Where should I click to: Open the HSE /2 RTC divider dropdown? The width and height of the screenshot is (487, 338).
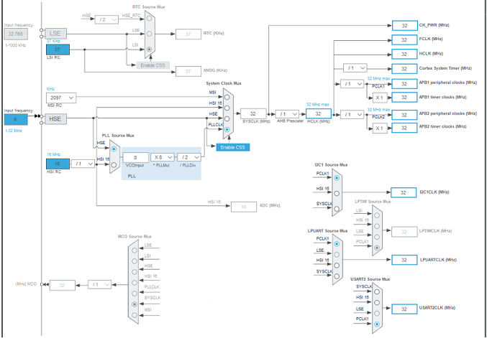(x=106, y=19)
